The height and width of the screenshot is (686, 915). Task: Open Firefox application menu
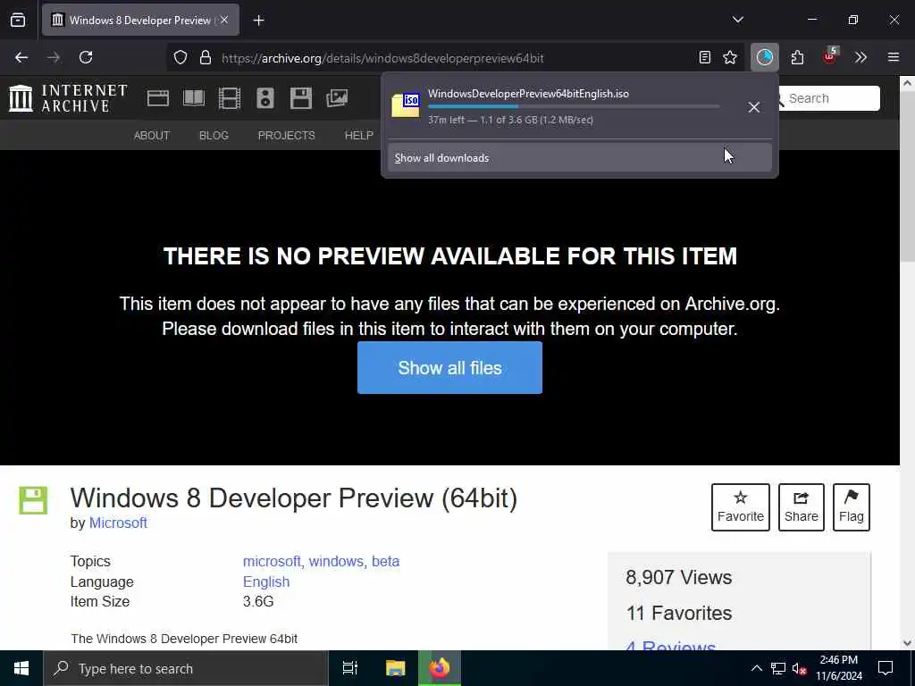pyautogui.click(x=894, y=57)
